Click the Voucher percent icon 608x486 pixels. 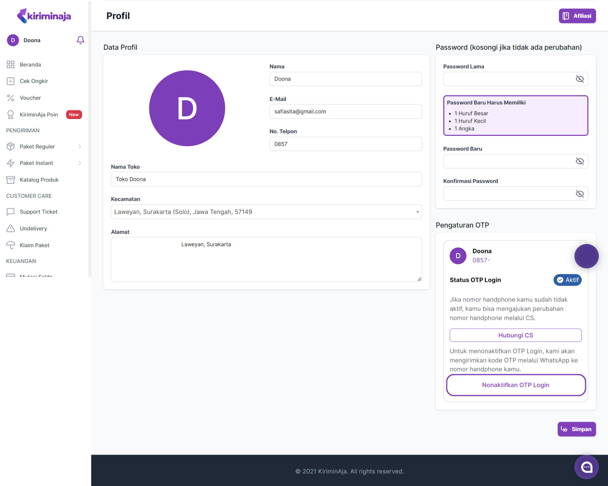point(10,98)
